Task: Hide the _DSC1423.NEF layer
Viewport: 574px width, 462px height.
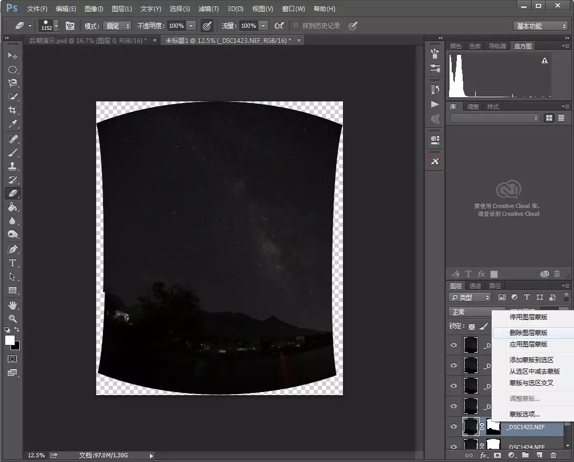Action: click(x=454, y=426)
